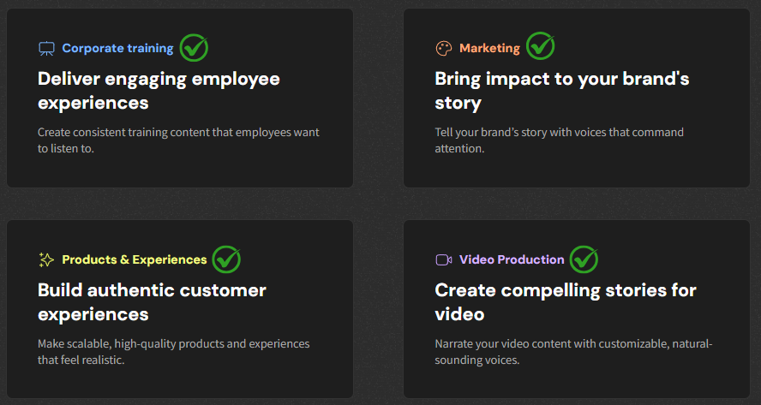Open the Marketing category label

click(x=489, y=49)
